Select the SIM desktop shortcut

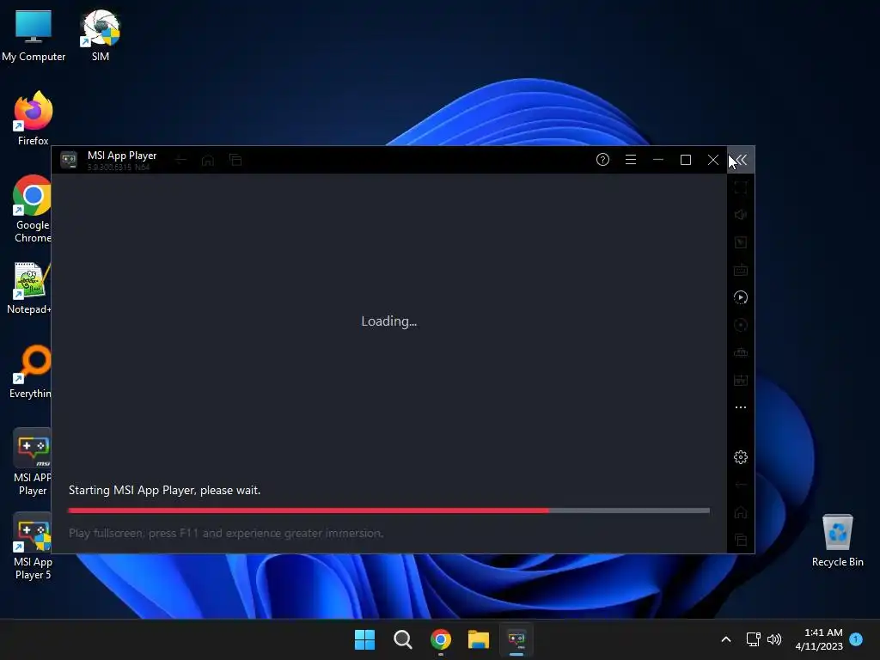click(x=101, y=35)
